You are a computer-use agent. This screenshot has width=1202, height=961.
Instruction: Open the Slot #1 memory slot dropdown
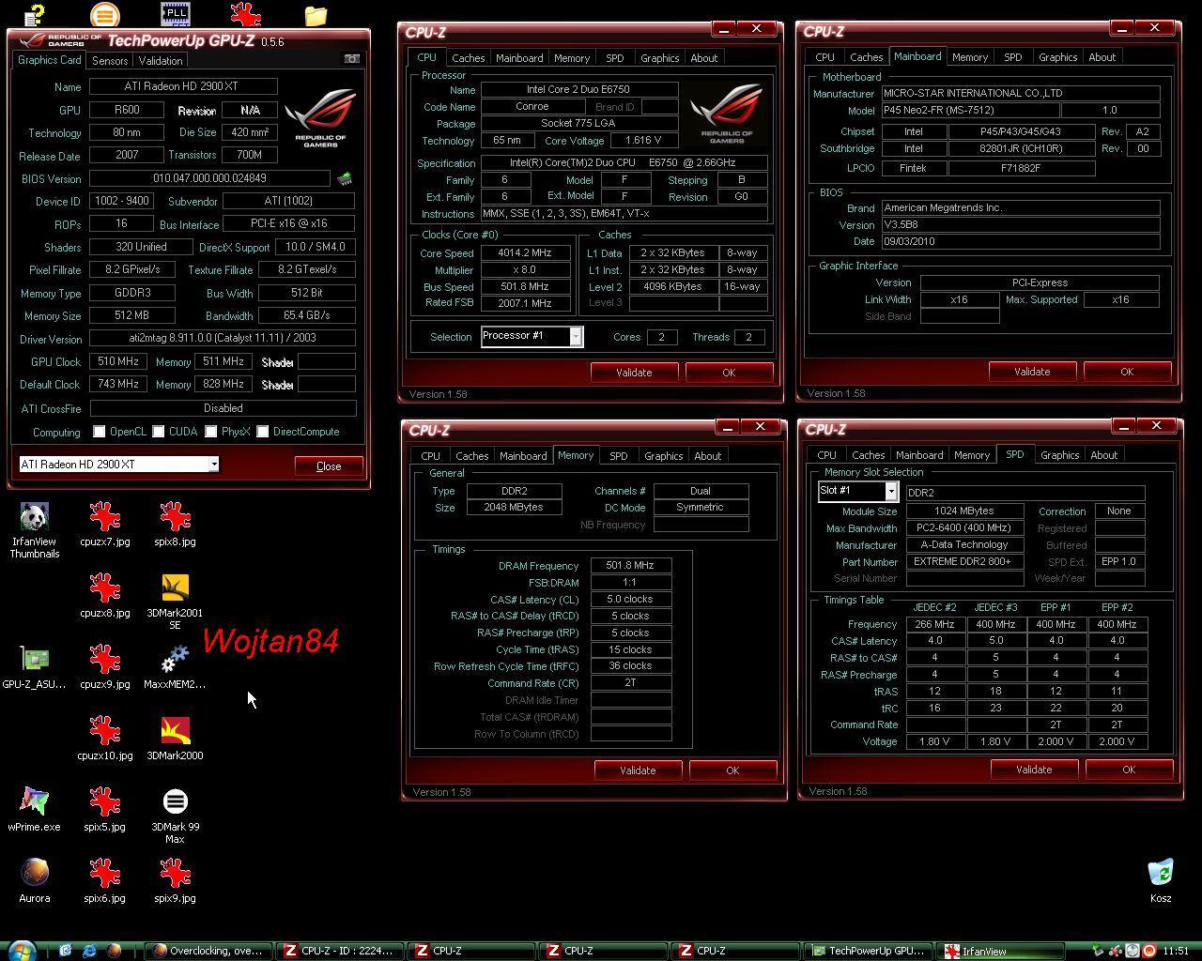pyautogui.click(x=857, y=491)
